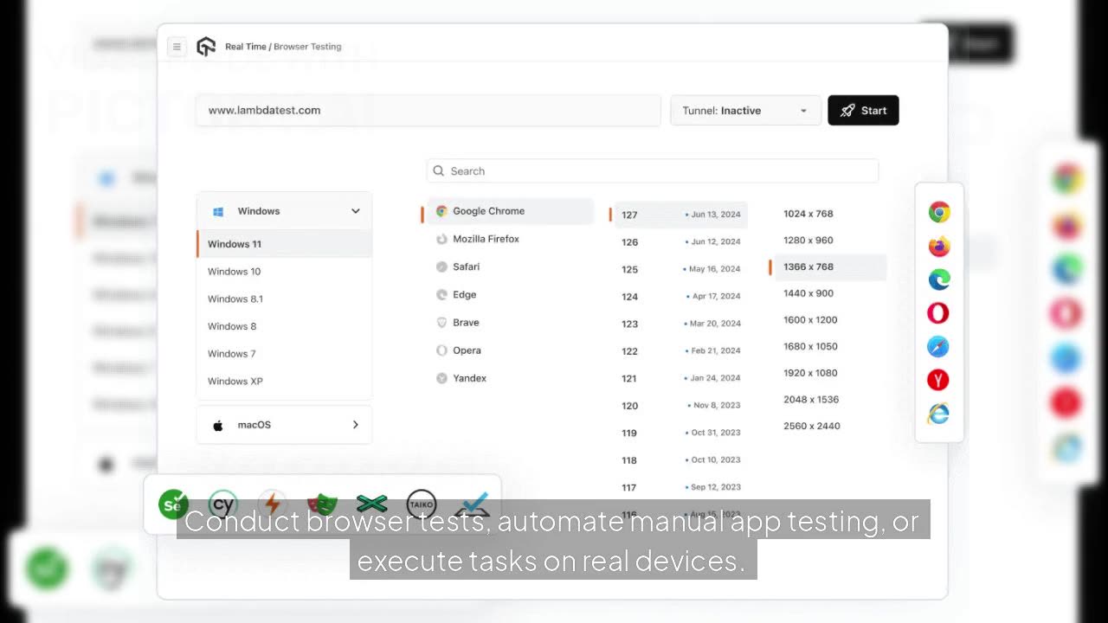Viewport: 1108px width, 623px height.
Task: Click the Safari compass icon in right sidebar
Action: [x=938, y=347]
